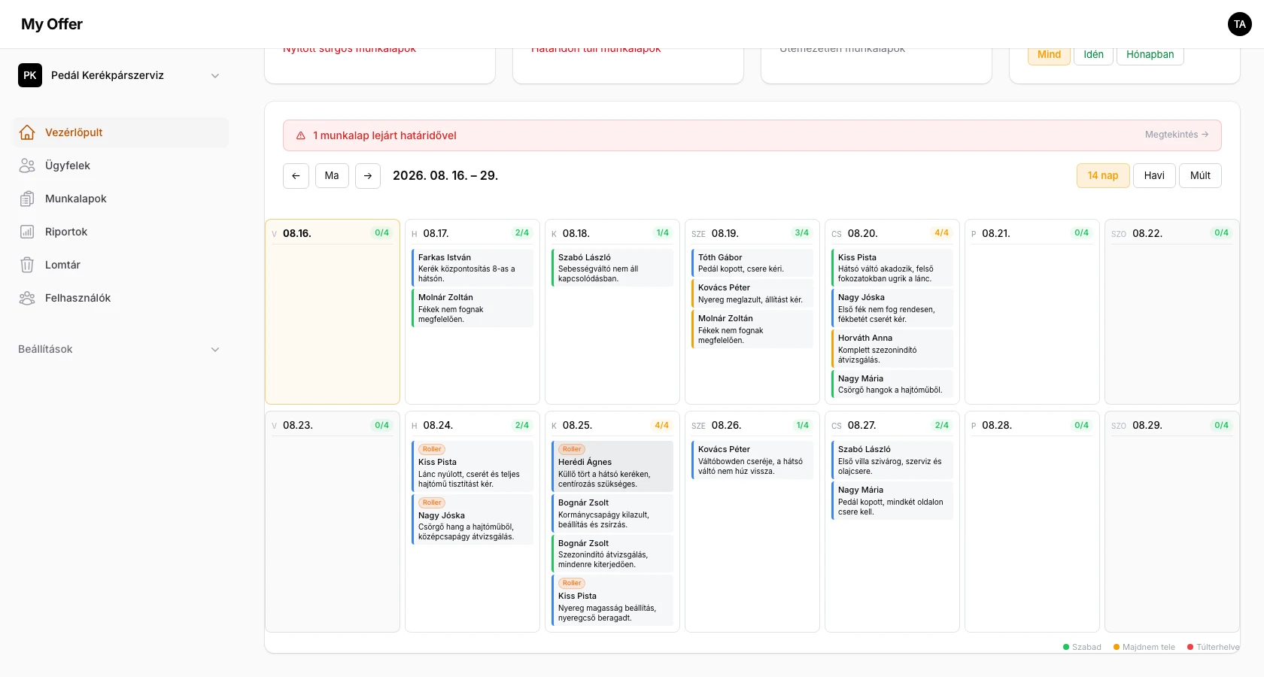
Task: Select the Idén filter tab
Action: [x=1093, y=55]
